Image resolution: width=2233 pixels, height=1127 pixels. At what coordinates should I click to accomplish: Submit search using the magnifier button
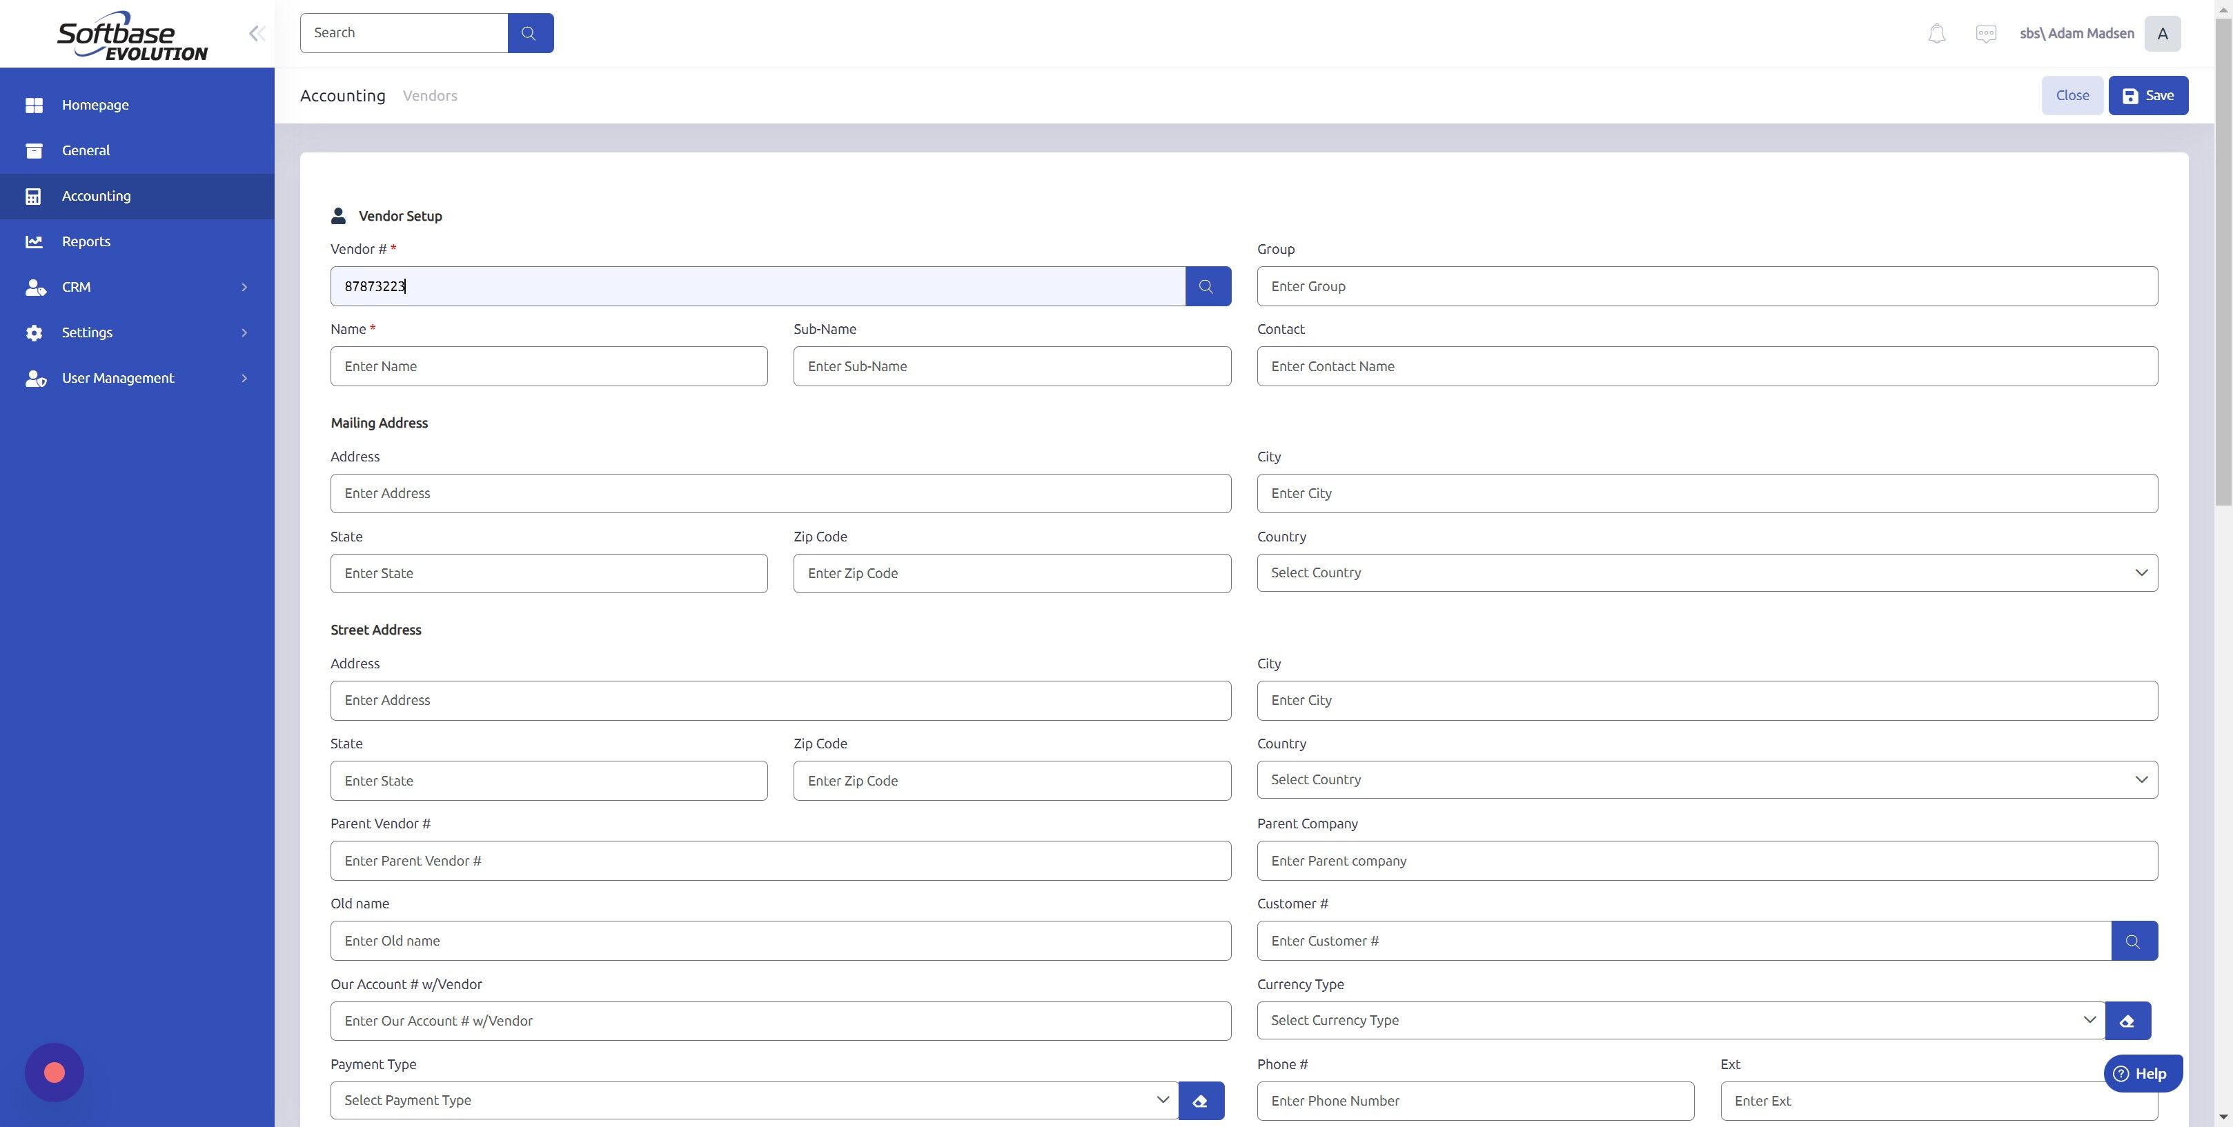tap(530, 33)
